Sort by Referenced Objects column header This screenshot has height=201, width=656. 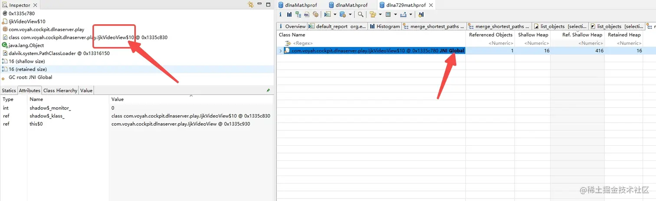[x=490, y=35]
